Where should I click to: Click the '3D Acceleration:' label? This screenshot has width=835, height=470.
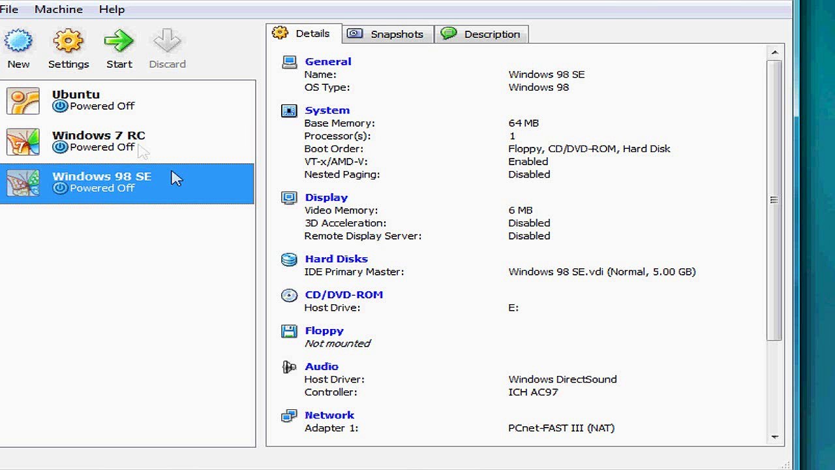pos(345,223)
